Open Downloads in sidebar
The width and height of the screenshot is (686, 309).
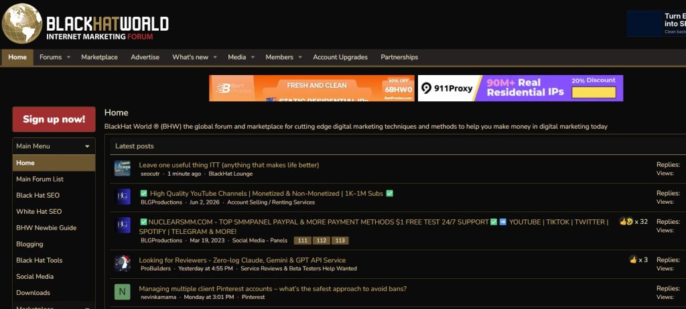click(54, 292)
